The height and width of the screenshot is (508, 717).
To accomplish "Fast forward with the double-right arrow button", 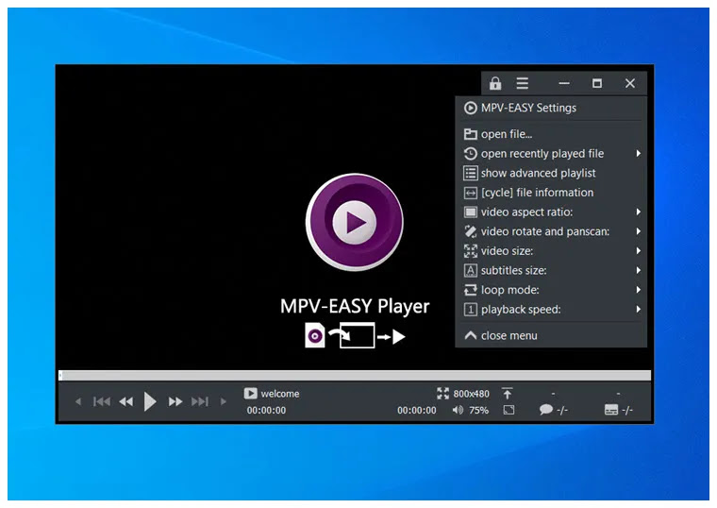I will pos(175,402).
